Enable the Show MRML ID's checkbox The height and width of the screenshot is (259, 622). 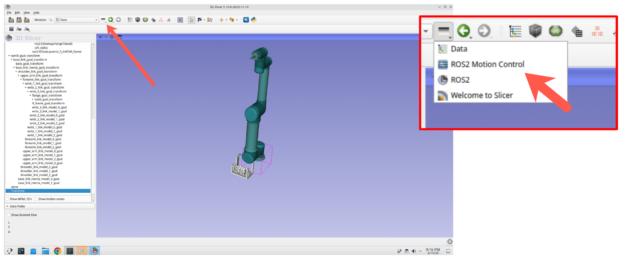point(7,199)
